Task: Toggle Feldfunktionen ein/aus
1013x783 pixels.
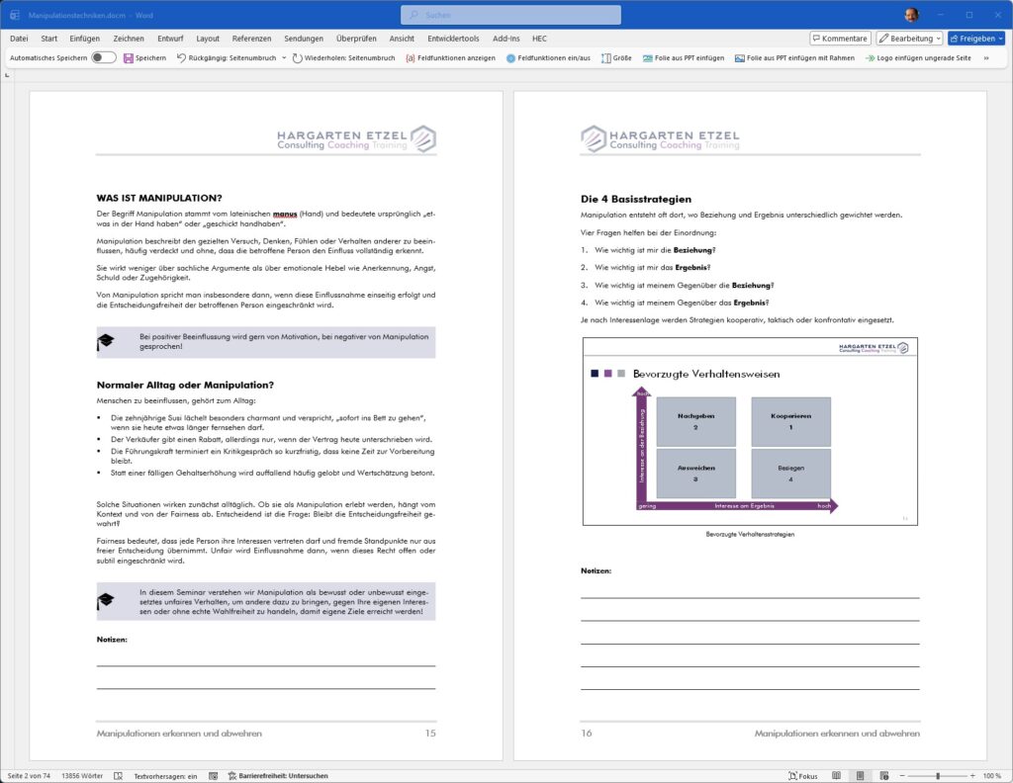Action: point(510,58)
